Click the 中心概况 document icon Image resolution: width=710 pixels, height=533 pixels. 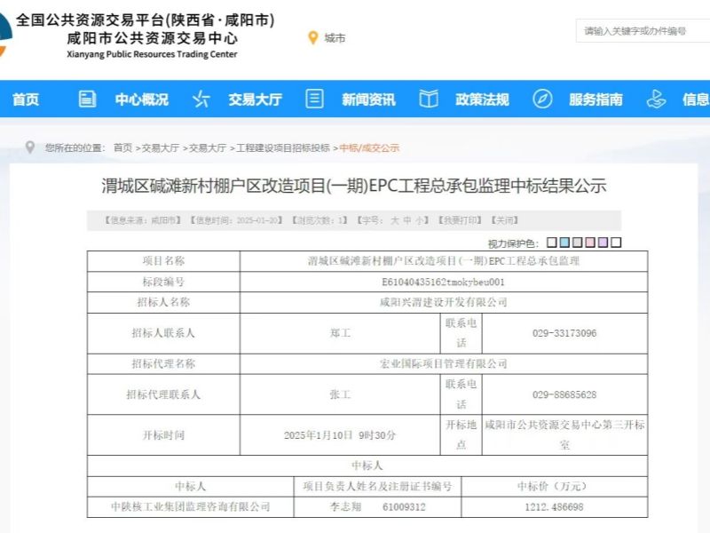click(87, 99)
